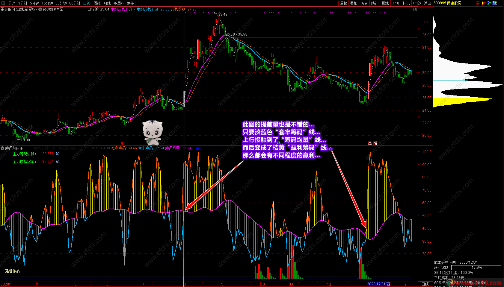Screen dimensions: 504x287
Task: Click the 39.49处获利盘: 100.0% line
Action: point(454,273)
